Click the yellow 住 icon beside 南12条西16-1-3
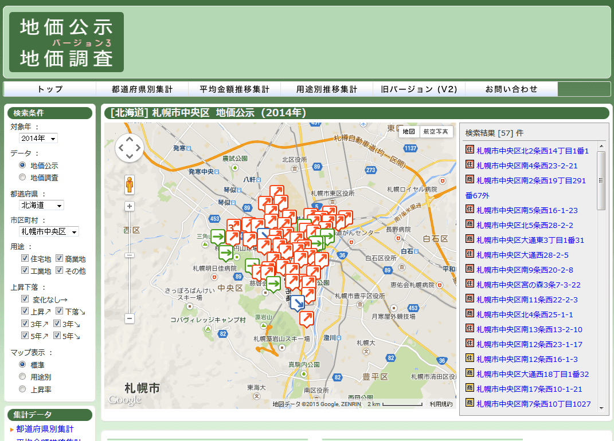 470,357
